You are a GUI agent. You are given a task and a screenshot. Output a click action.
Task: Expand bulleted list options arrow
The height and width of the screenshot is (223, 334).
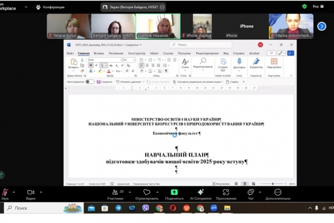[146, 60]
